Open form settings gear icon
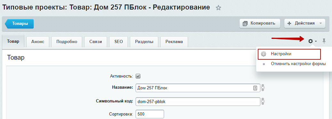This screenshot has width=332, height=119. point(310,41)
